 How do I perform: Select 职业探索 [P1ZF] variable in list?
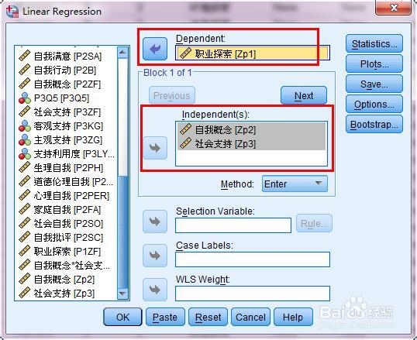60,252
